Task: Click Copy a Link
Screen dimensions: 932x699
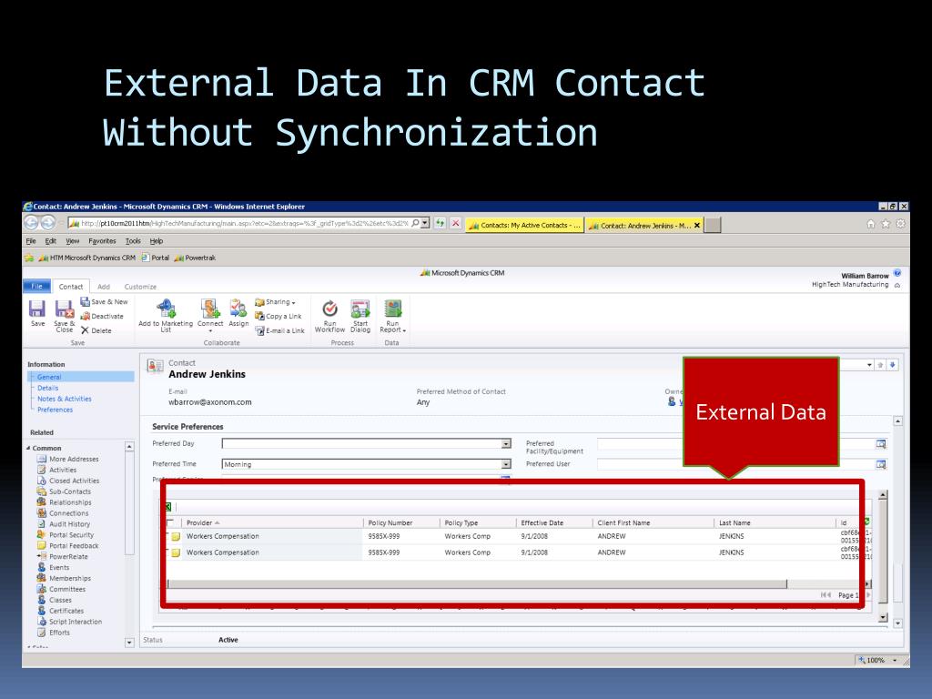Action: point(279,316)
